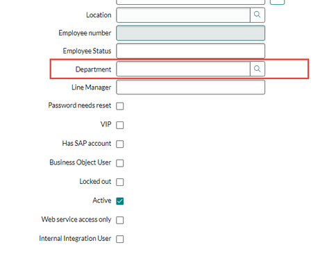Uncheck the Active checkbox

pos(120,201)
